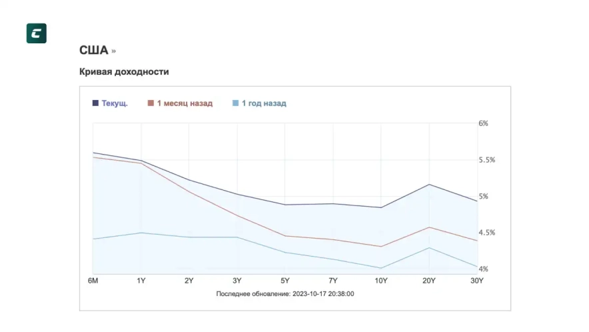Click light blue swatch beside 1 год назад
Screen dimensions: 589x332
click(x=235, y=103)
